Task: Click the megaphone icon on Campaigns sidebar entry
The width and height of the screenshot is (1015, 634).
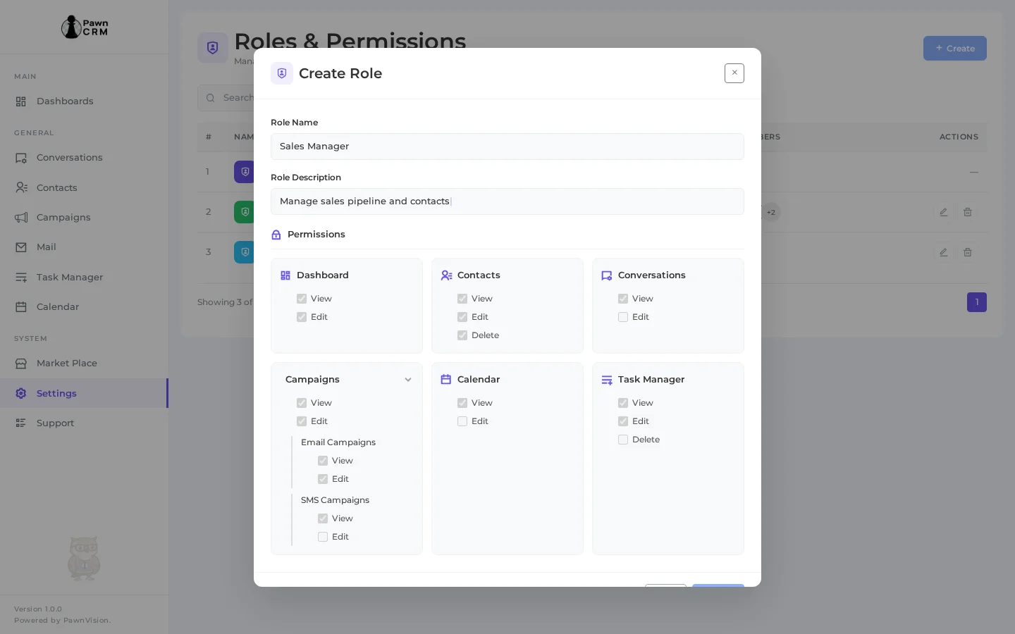Action: [20, 218]
